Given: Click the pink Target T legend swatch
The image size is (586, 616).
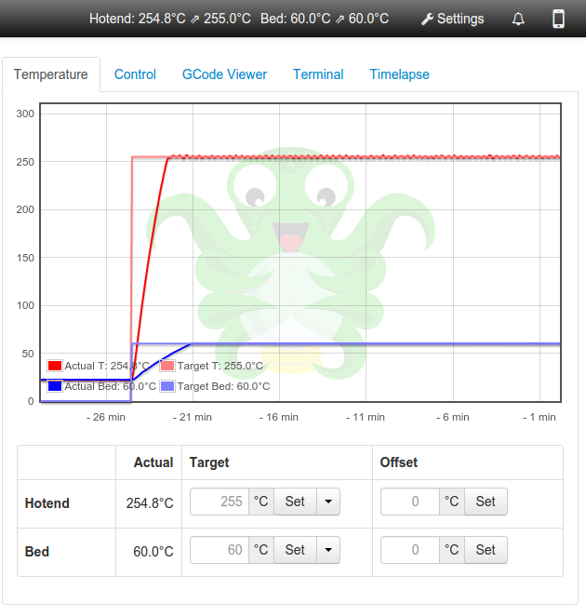Looking at the screenshot, I should [167, 366].
